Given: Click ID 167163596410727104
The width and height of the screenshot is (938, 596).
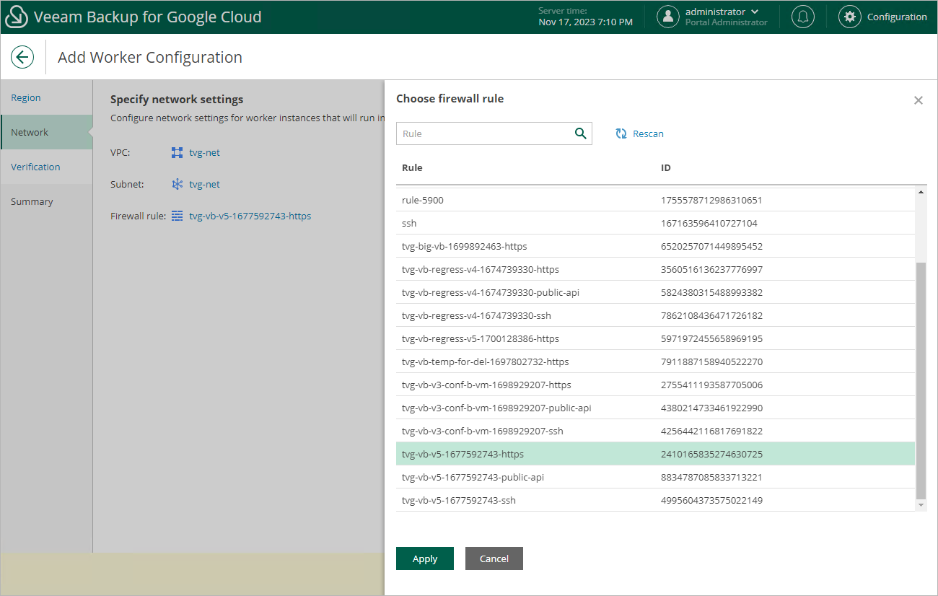Looking at the screenshot, I should [x=709, y=223].
